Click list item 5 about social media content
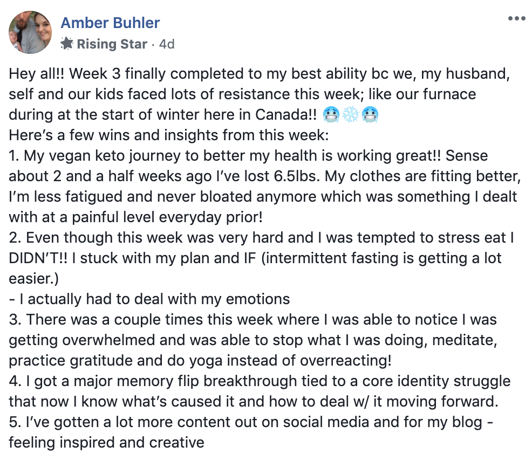 [251, 432]
